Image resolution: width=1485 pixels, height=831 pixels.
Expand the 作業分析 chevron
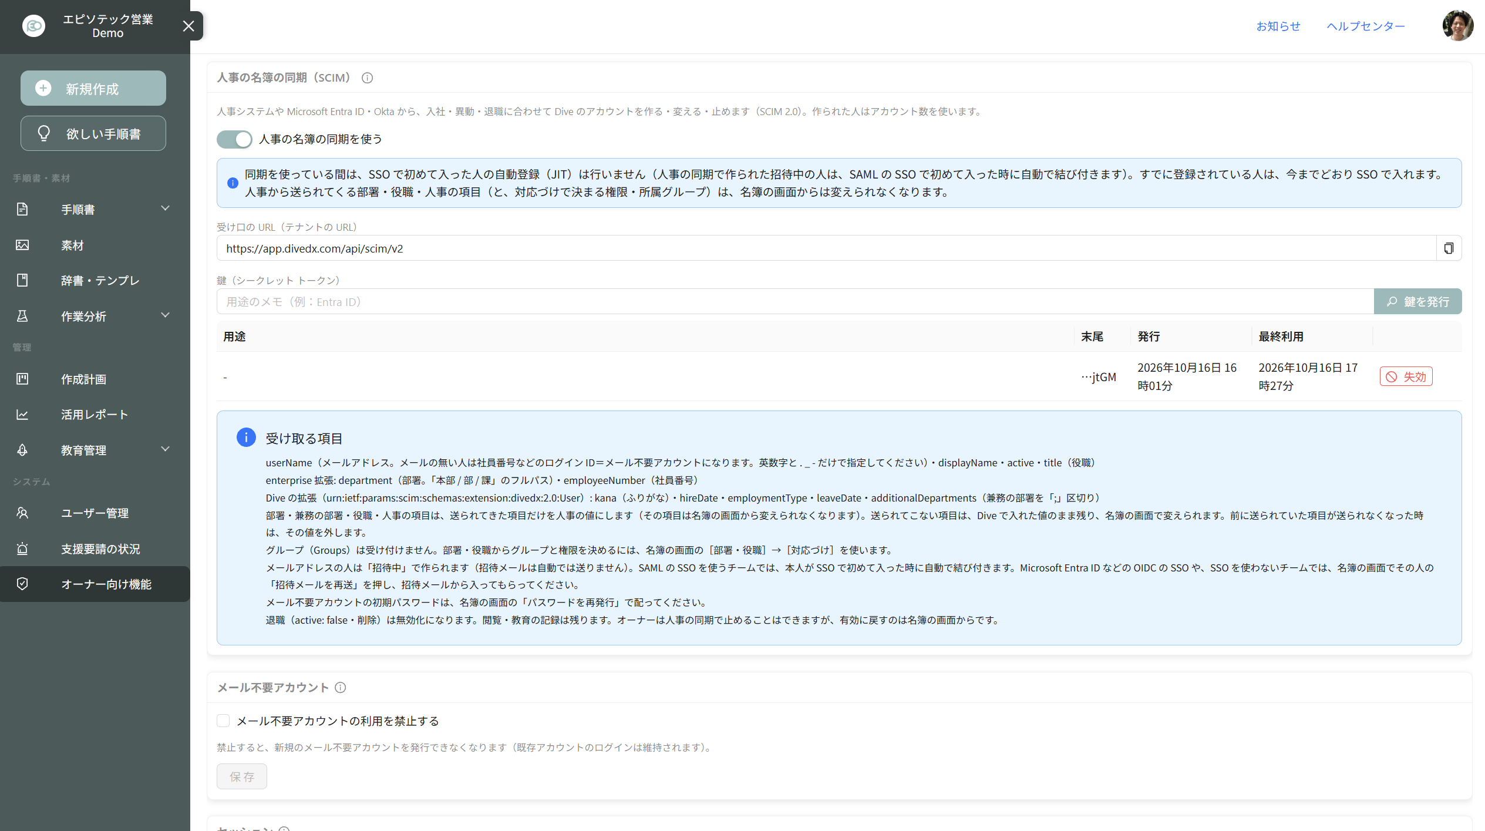pyautogui.click(x=166, y=315)
